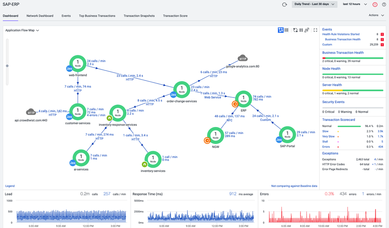Click the Events panel heading link
389x228 pixels.
coord(327,30)
